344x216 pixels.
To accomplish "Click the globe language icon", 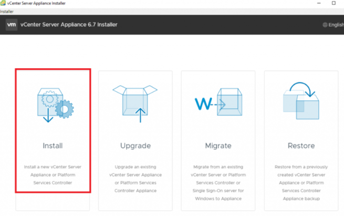I will click(x=325, y=25).
